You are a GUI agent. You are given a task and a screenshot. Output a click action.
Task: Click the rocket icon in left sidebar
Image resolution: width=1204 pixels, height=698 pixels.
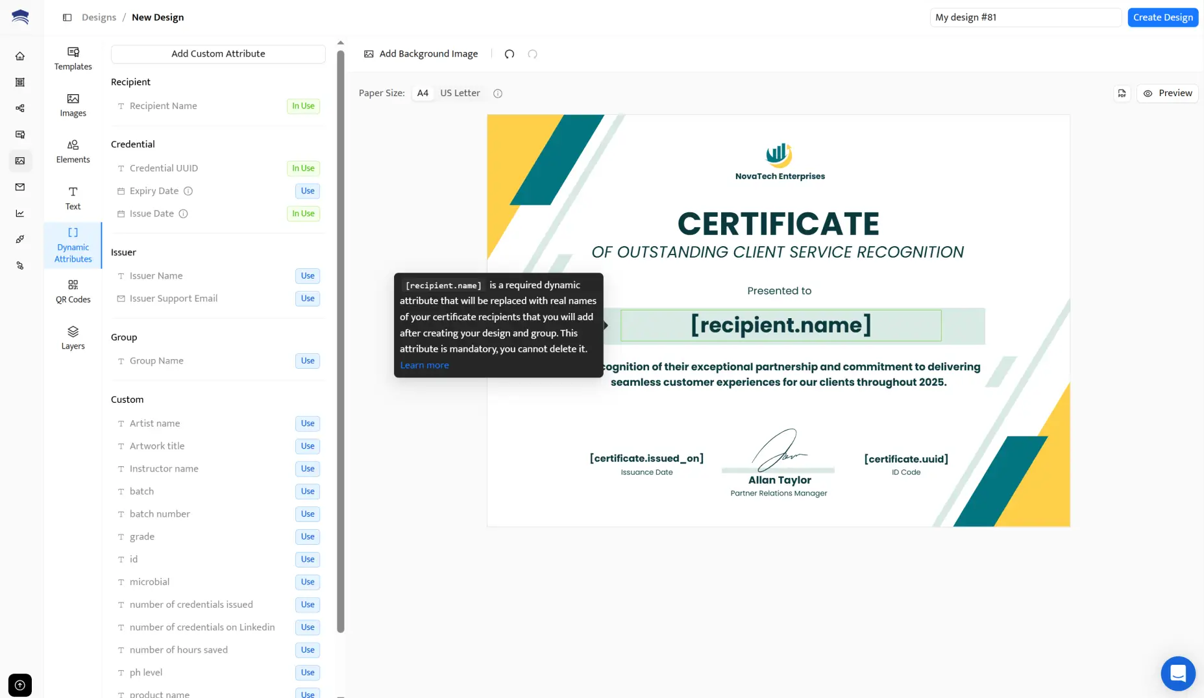coord(20,239)
